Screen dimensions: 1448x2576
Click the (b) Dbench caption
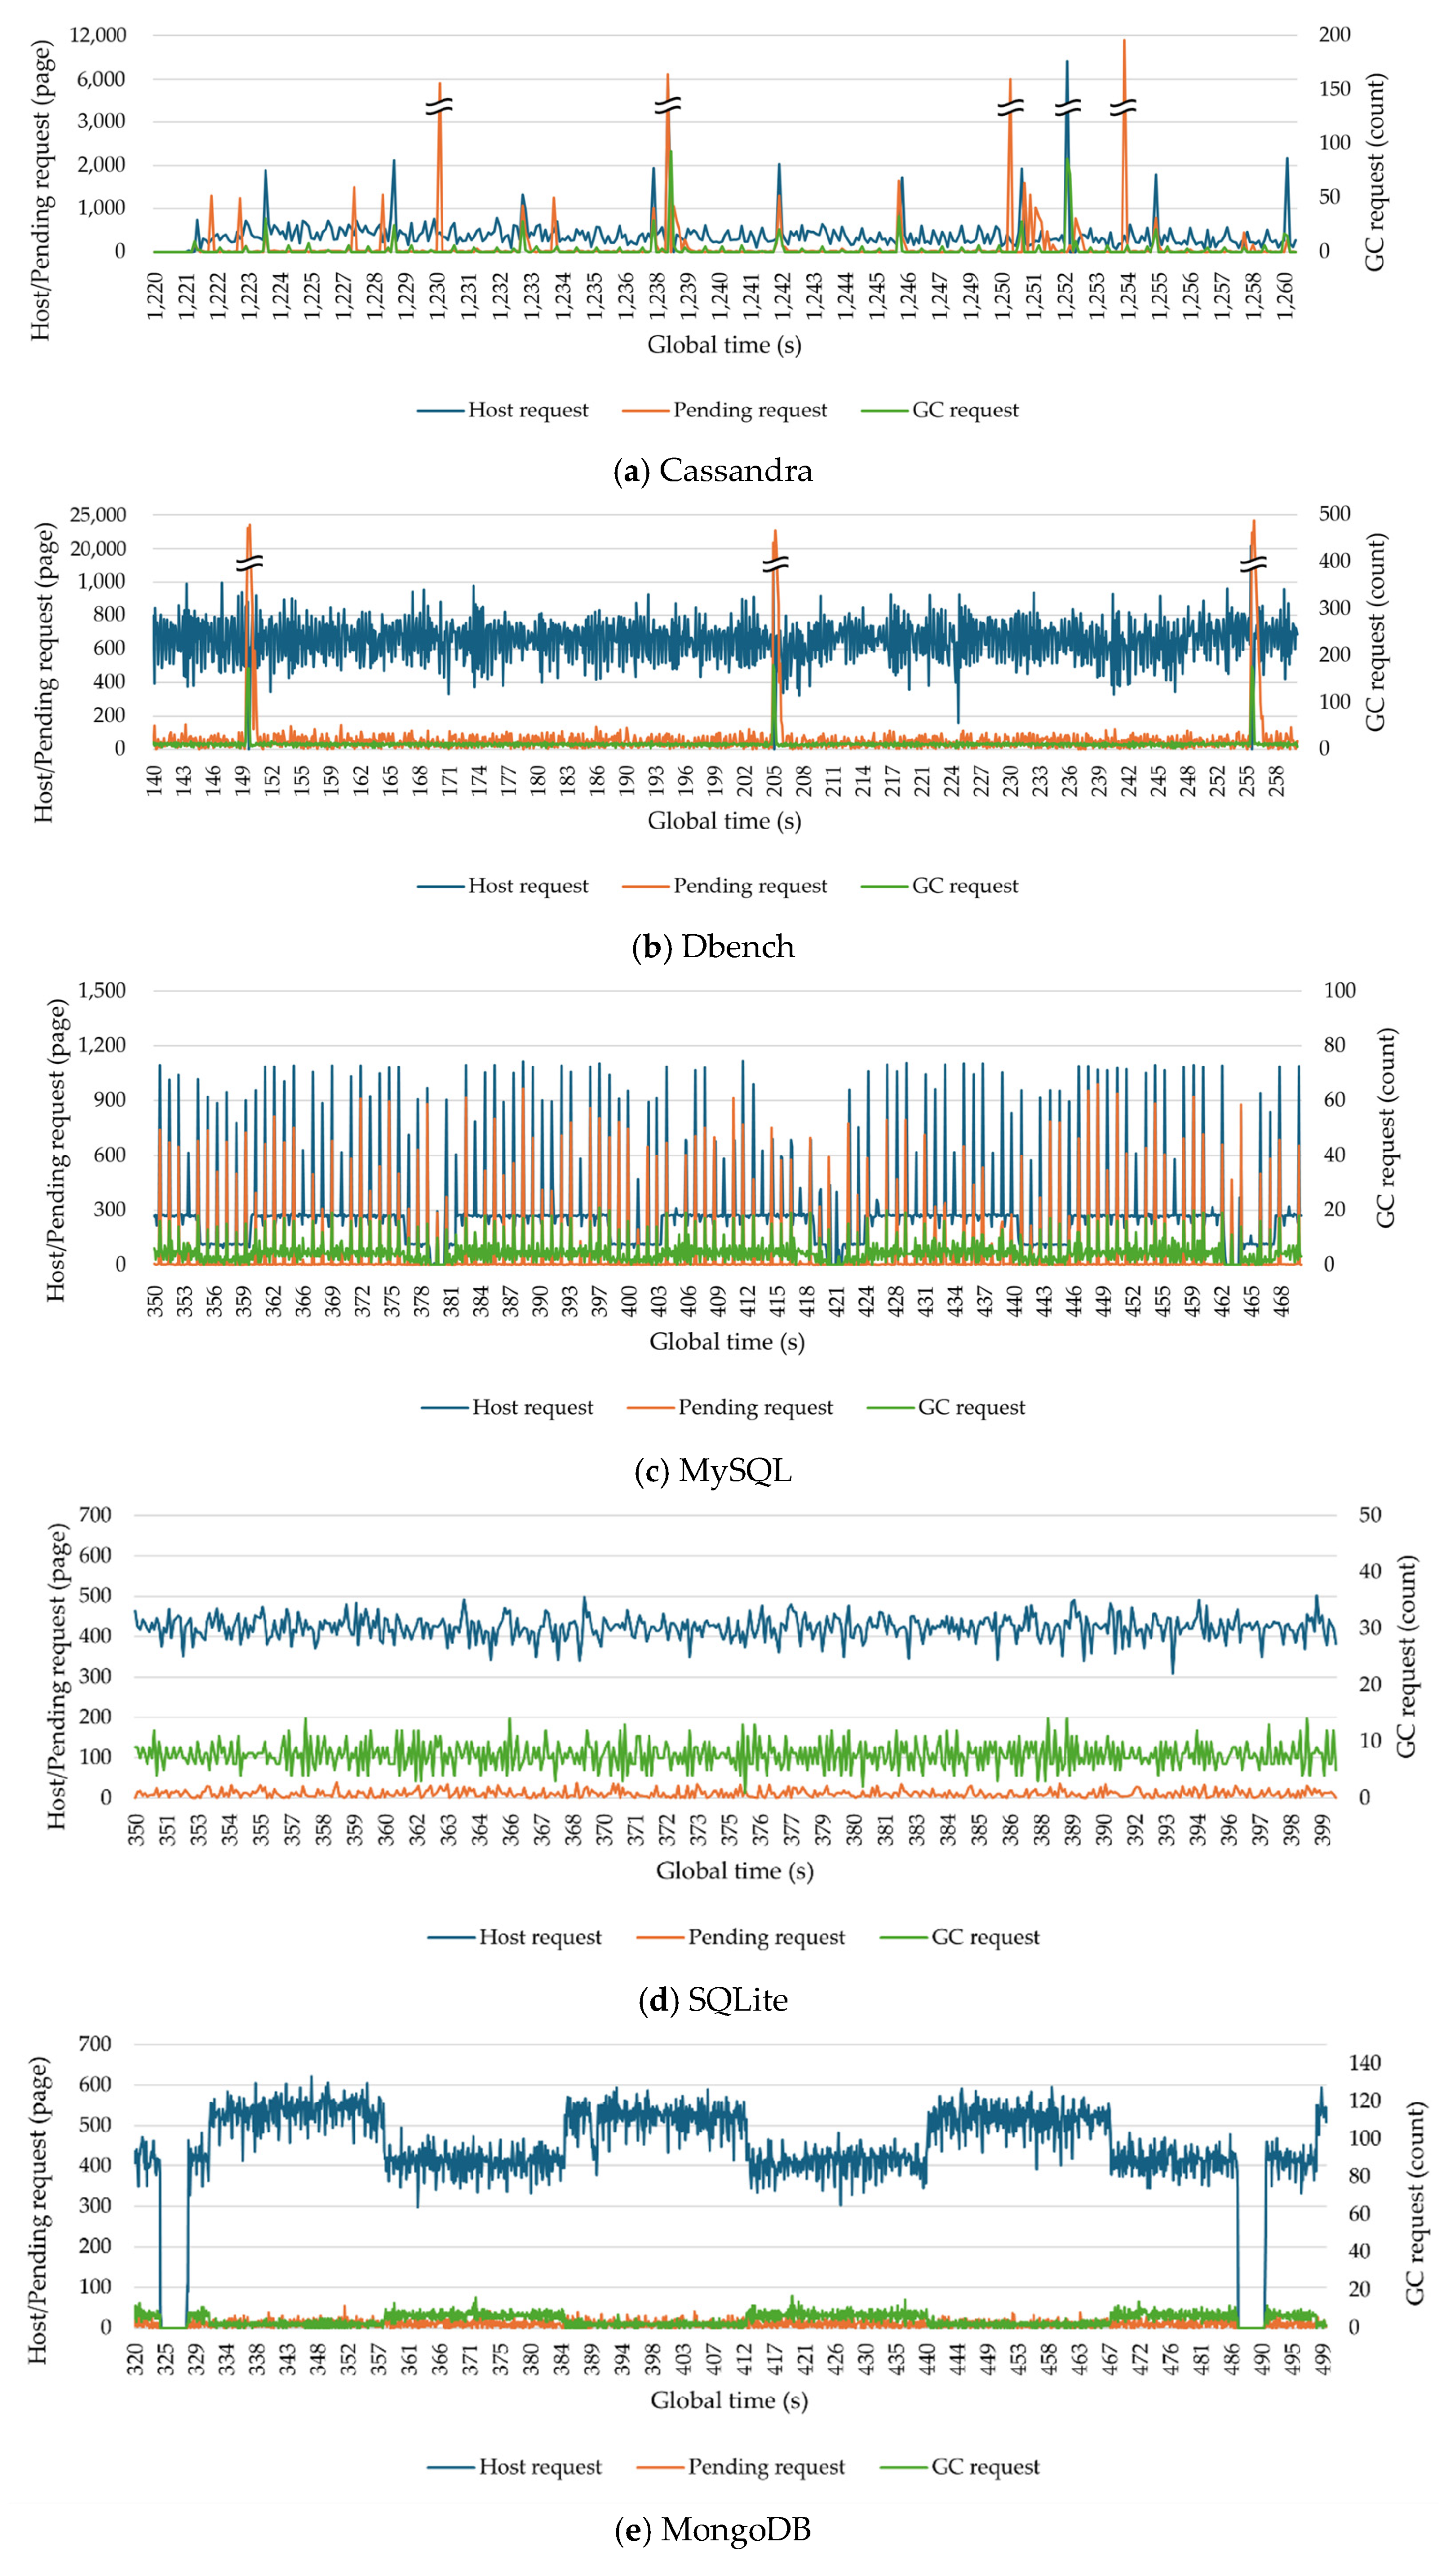coord(712,946)
